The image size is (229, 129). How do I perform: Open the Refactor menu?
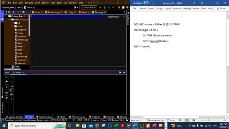point(45,3)
